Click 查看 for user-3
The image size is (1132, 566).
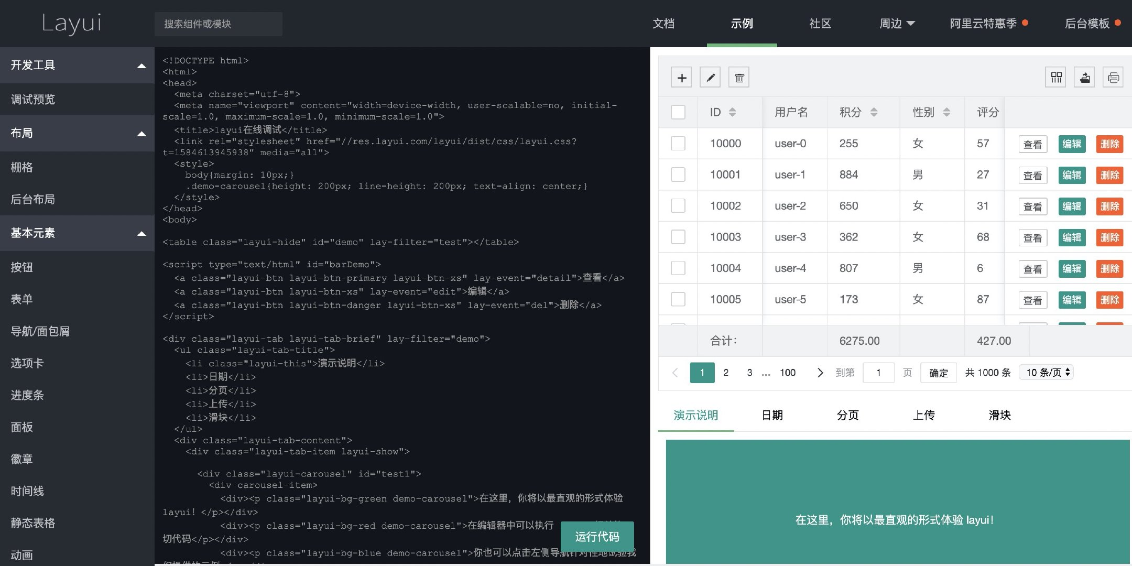click(1033, 237)
